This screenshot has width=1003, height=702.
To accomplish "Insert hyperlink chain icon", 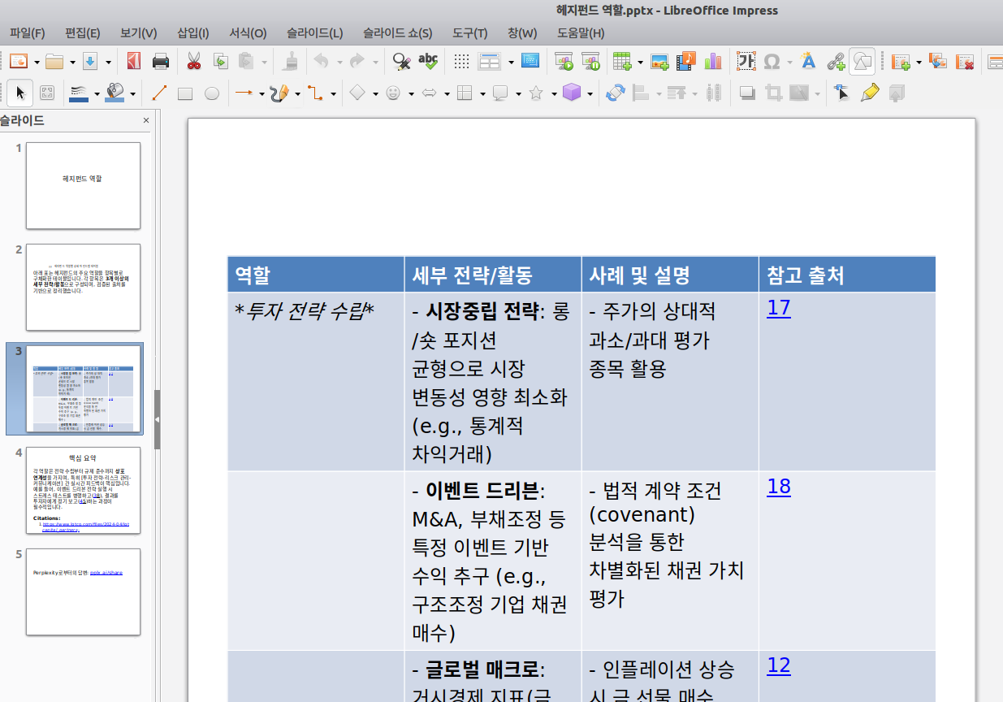I will [x=835, y=61].
